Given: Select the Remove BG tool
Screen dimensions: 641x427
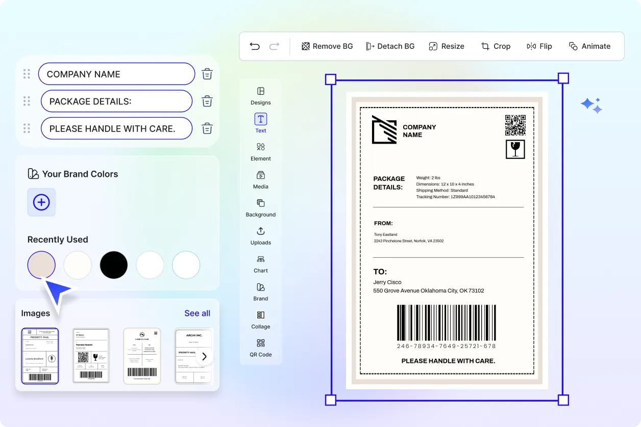Looking at the screenshot, I should click(327, 46).
